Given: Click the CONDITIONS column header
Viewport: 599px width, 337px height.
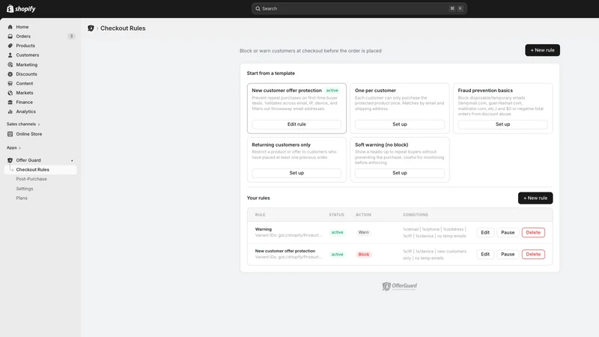Looking at the screenshot, I should click(416, 215).
